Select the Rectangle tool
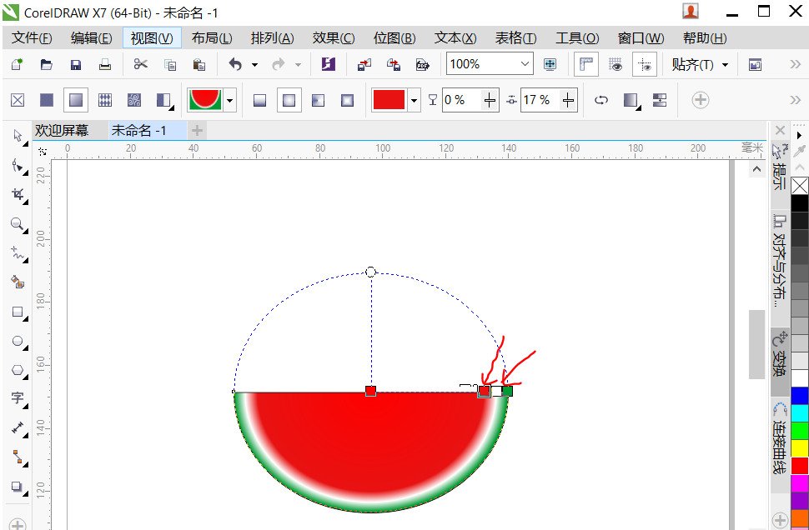Image resolution: width=809 pixels, height=530 pixels. coord(18,312)
